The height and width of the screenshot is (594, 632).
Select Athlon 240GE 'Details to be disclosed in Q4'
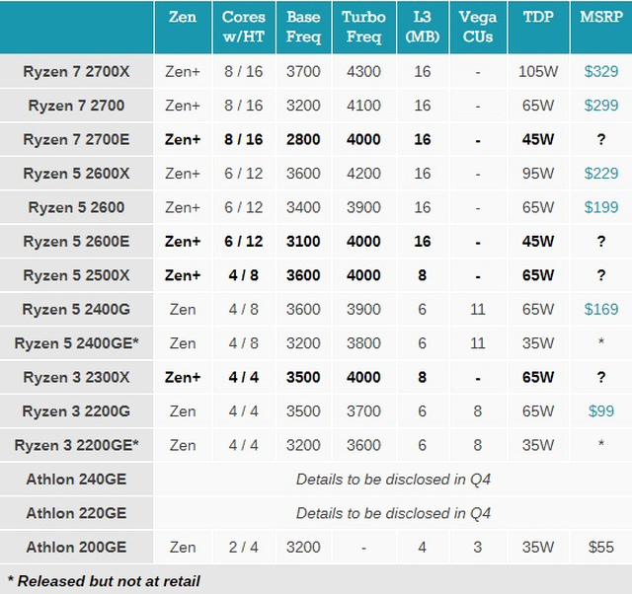pyautogui.click(x=393, y=480)
